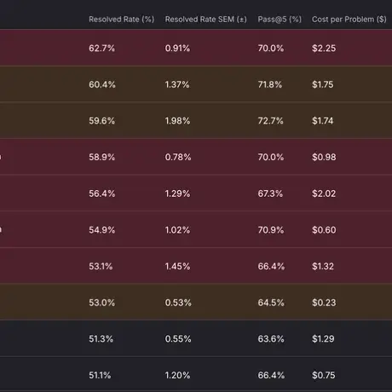Screen dimensions: 392x392
Task: Click the 71.8% Pass@5 cell
Action: [x=270, y=84]
